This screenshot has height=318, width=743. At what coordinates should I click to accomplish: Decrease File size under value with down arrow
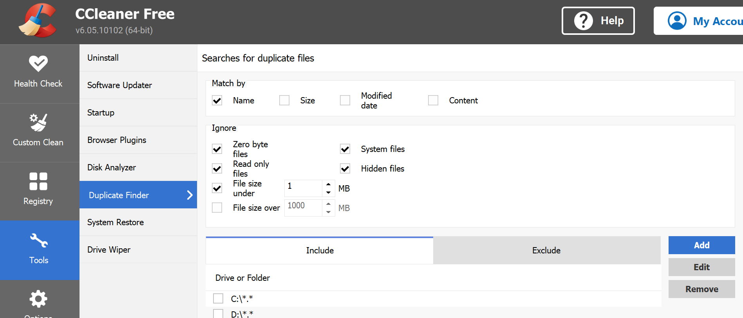click(x=328, y=193)
